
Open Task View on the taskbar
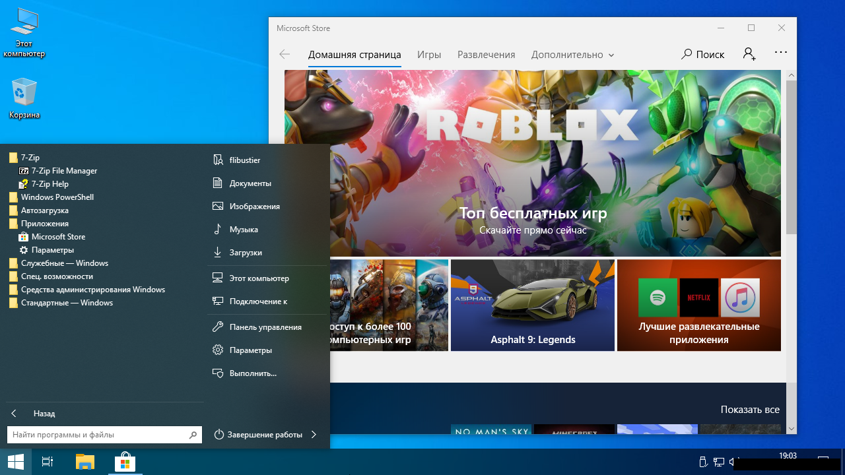click(48, 462)
